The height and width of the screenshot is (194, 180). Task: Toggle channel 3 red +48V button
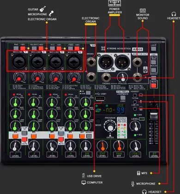59,48
